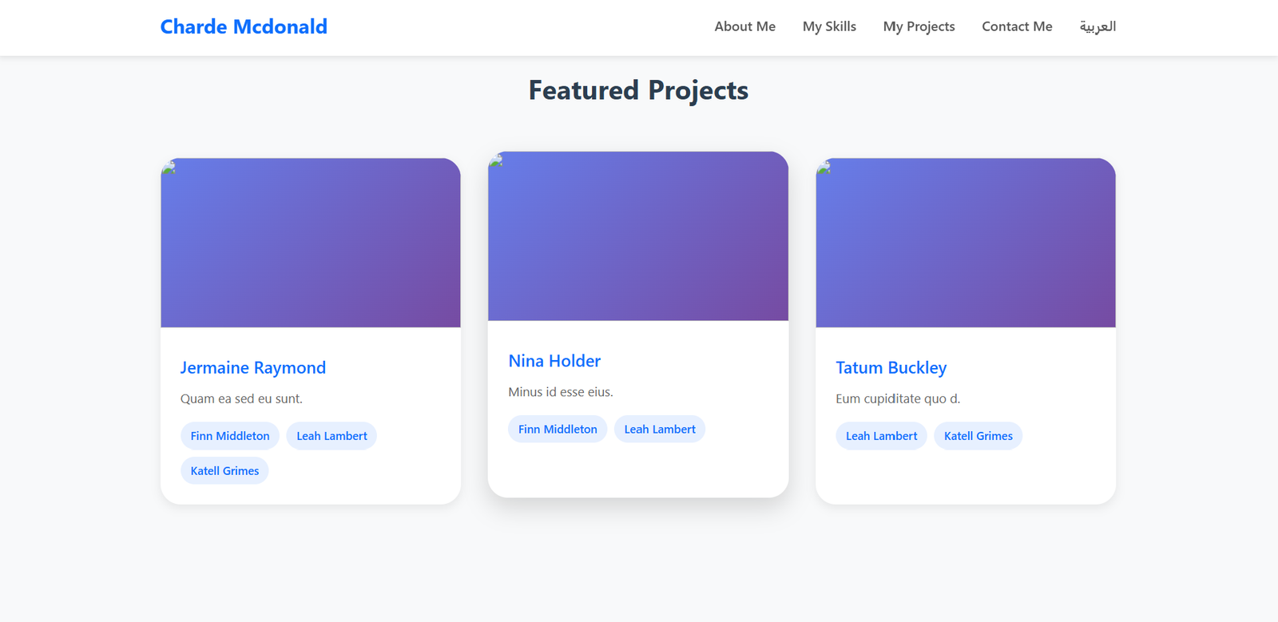
Task: Click the Jermaine Raymond project image
Action: click(311, 243)
